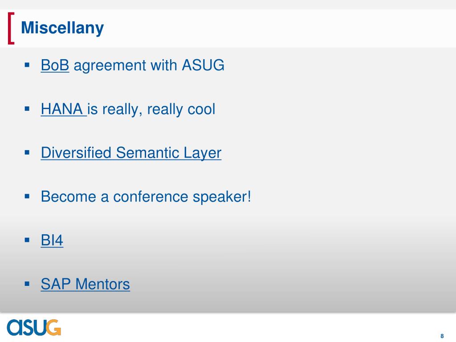The image size is (456, 342).
Task: Click the bullet marker before HANA
Action: 27,109
